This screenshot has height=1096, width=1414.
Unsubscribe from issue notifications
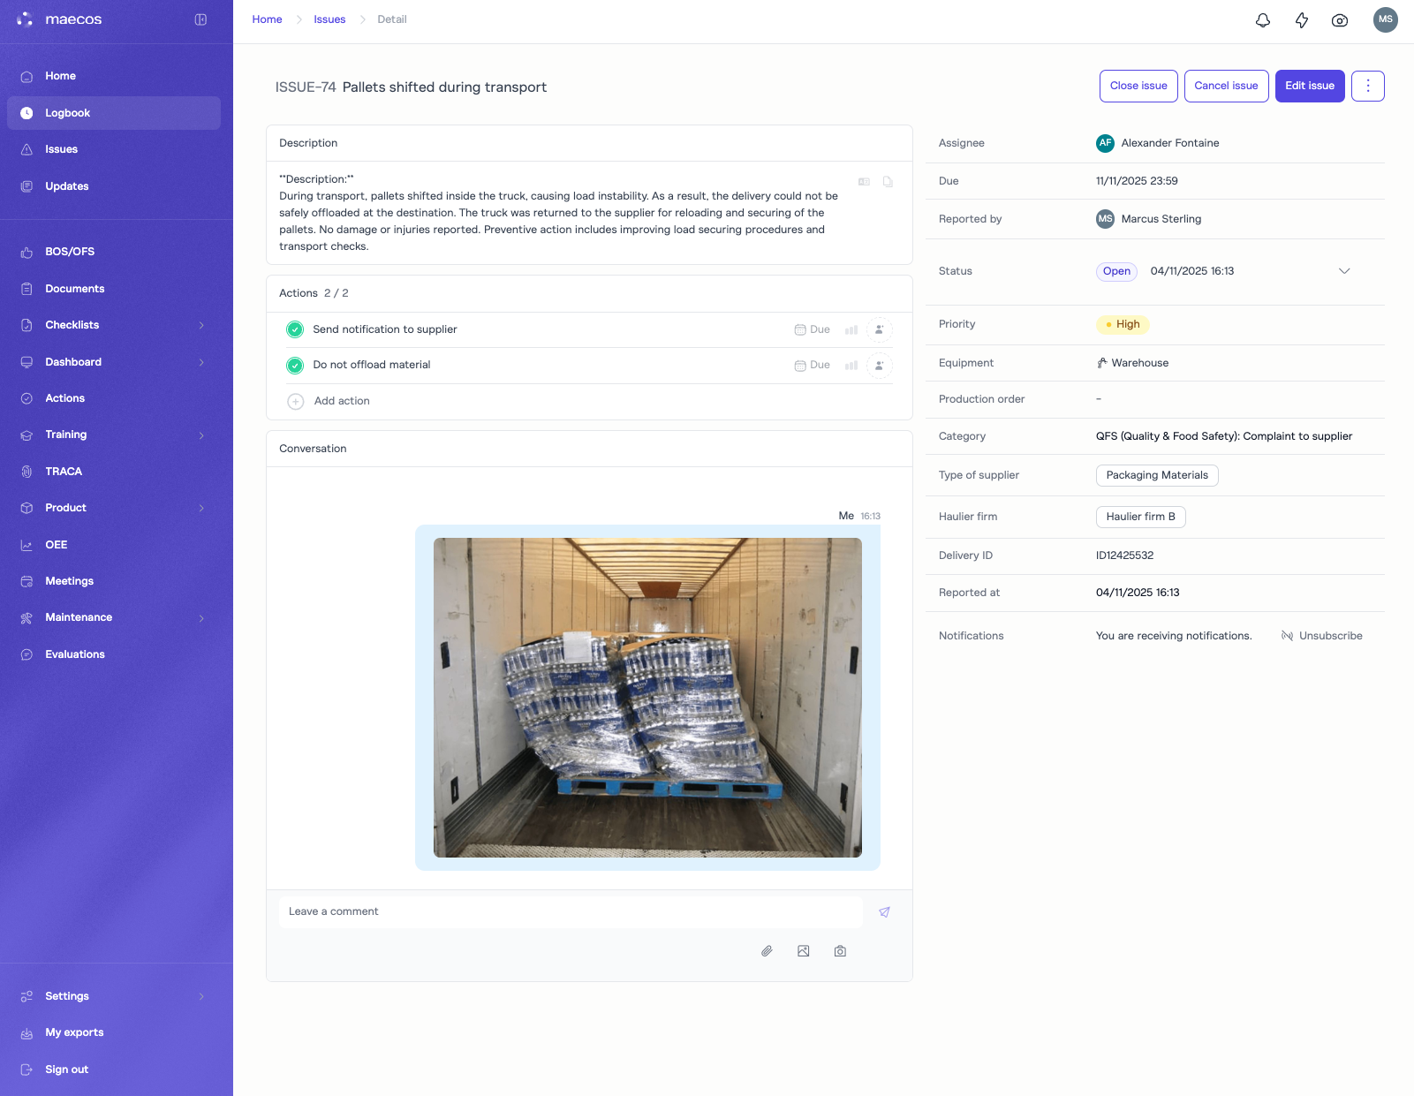click(x=1322, y=636)
